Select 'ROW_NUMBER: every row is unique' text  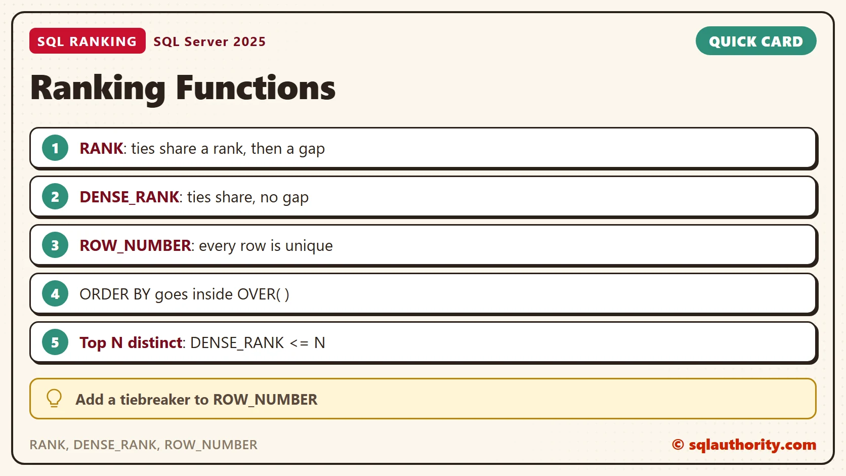click(206, 246)
